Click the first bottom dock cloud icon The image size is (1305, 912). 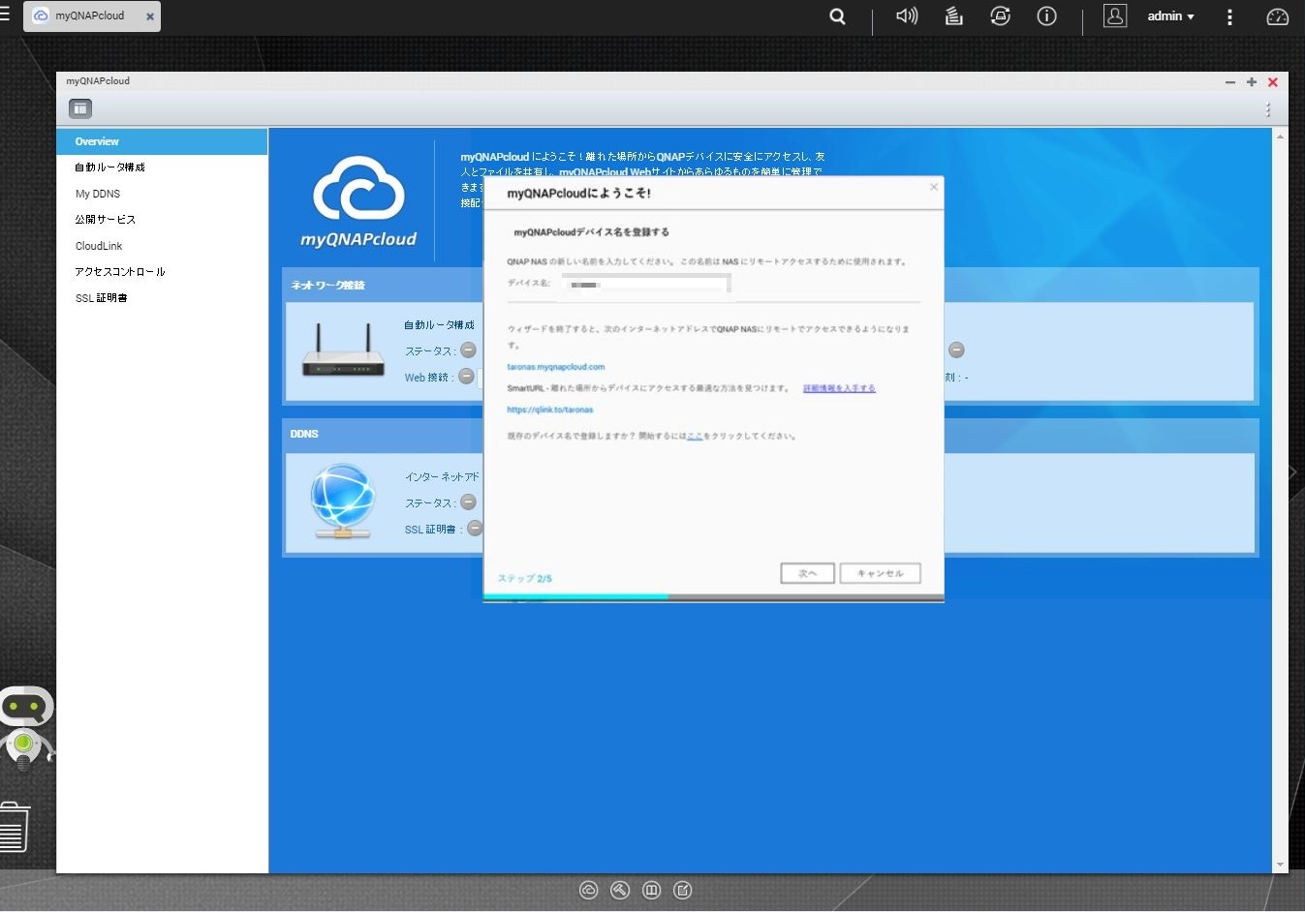(589, 891)
